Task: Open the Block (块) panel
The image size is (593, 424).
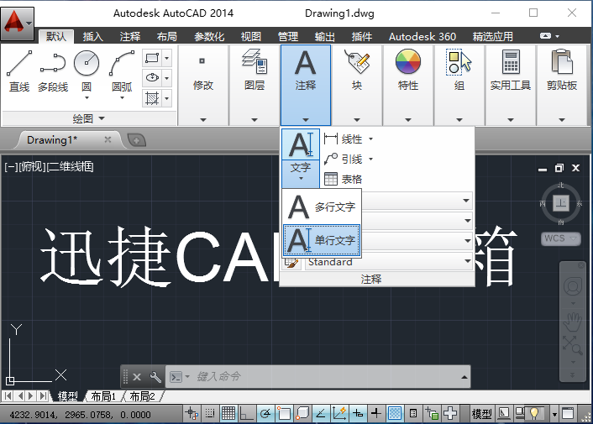Action: (x=357, y=86)
